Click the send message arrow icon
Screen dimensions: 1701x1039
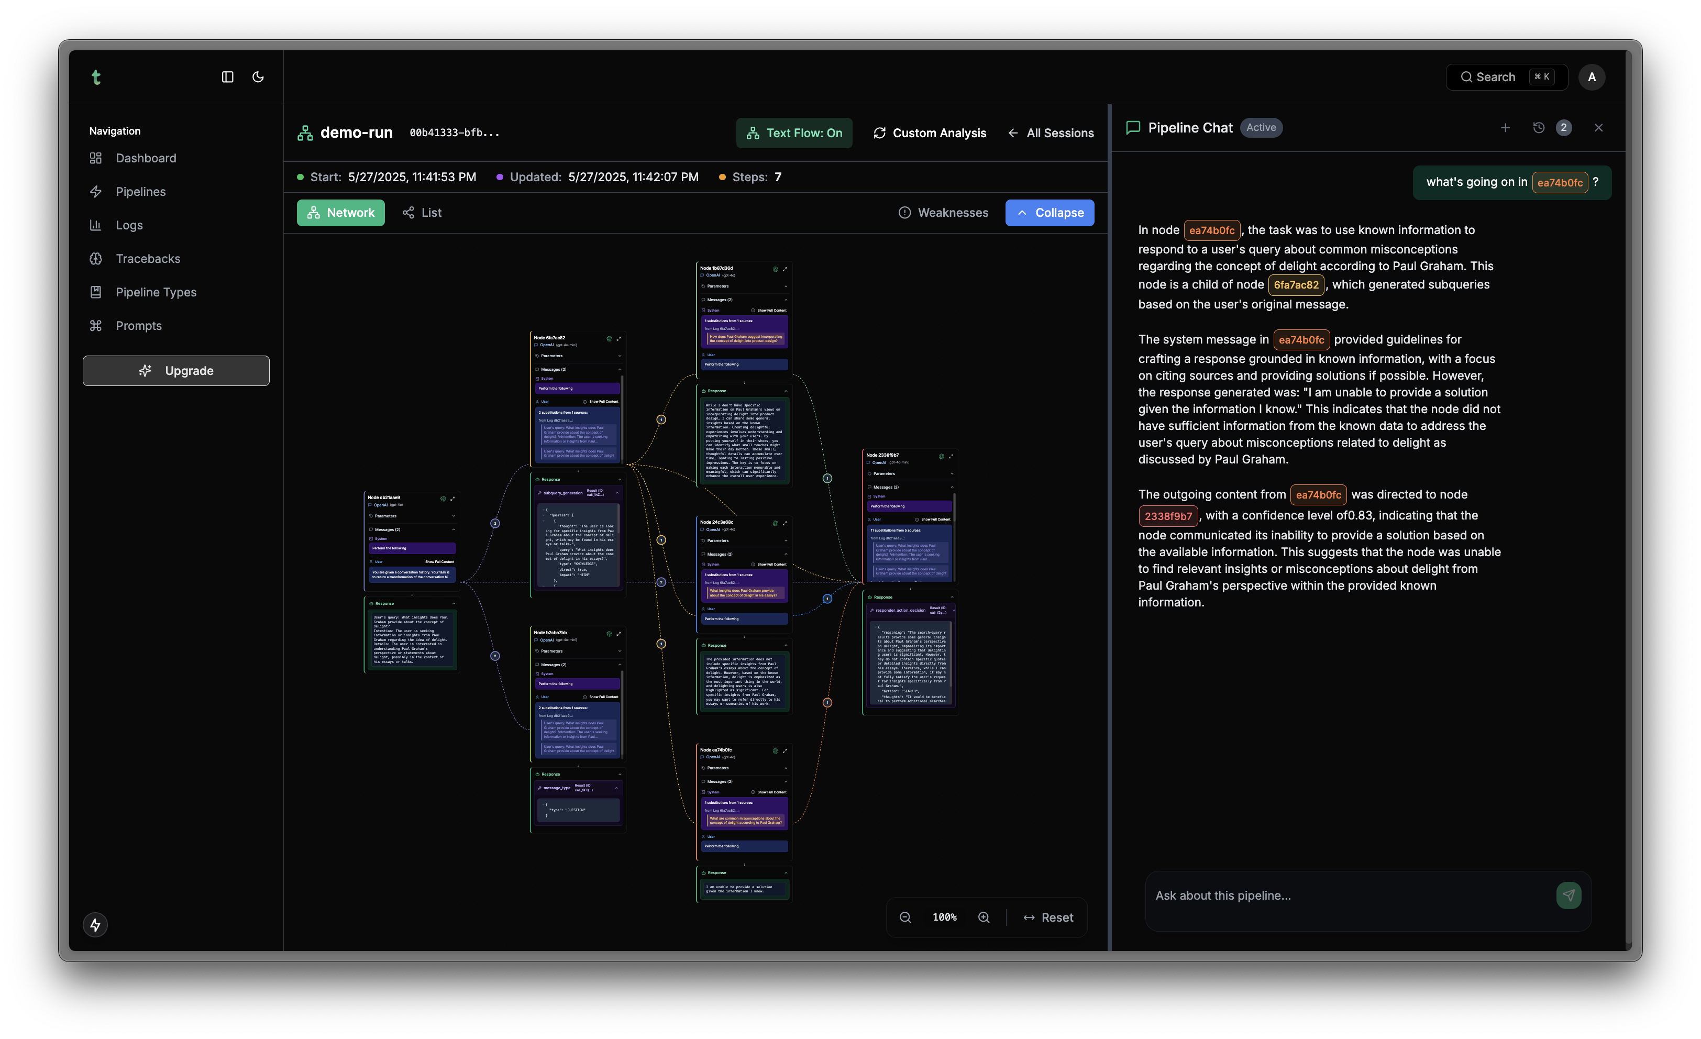pos(1569,896)
